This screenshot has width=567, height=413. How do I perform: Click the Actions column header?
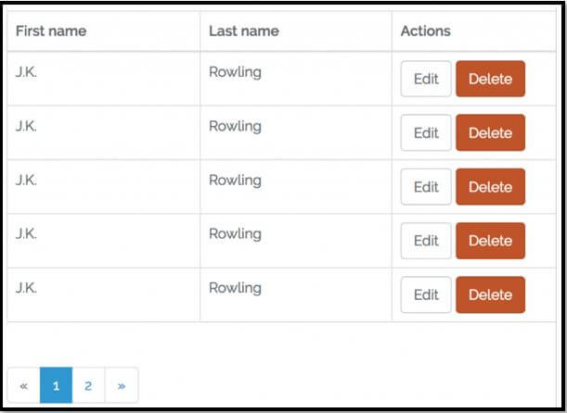(426, 31)
